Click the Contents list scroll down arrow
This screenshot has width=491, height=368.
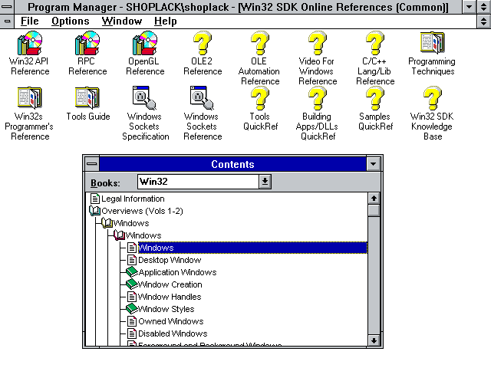pos(374,340)
